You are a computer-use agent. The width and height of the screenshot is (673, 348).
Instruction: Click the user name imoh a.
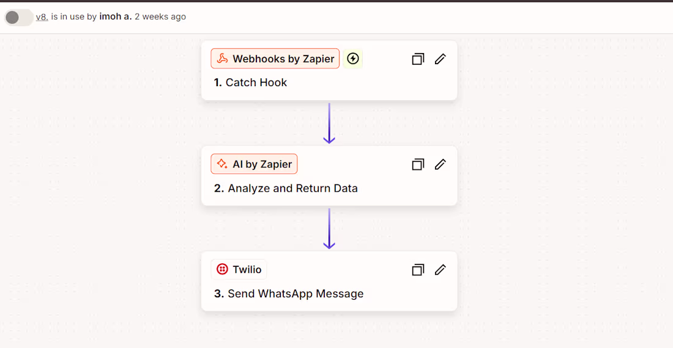click(115, 16)
